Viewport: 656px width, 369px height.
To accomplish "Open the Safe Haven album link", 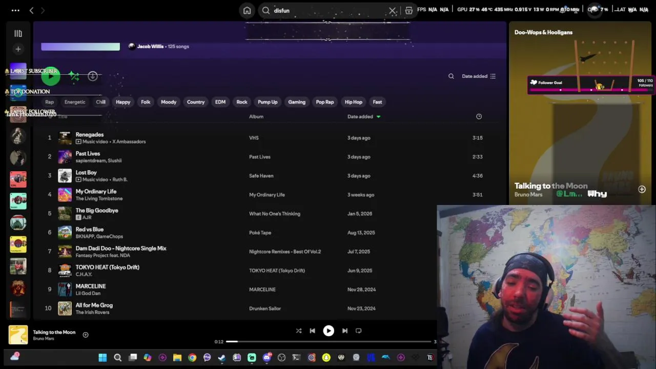I will pyautogui.click(x=261, y=176).
